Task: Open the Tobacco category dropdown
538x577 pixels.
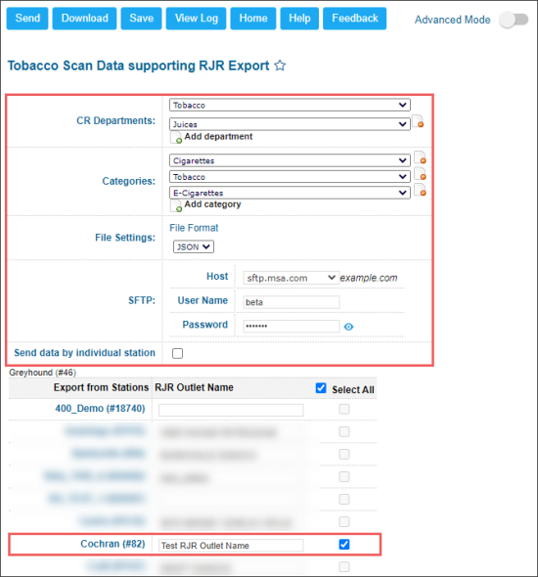Action: [290, 177]
